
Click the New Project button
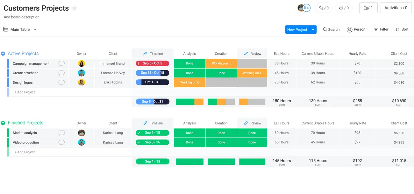pyautogui.click(x=297, y=30)
